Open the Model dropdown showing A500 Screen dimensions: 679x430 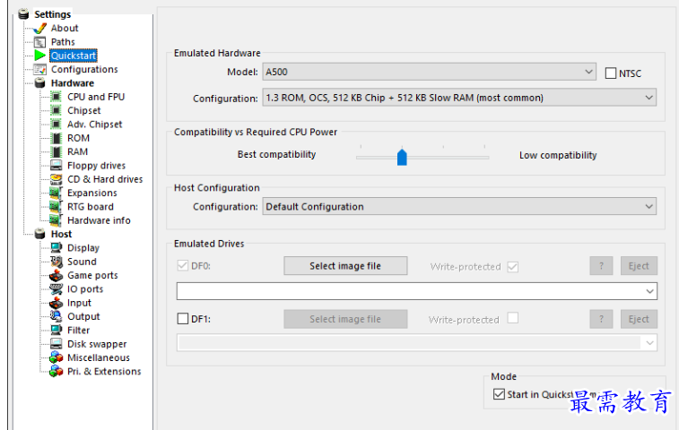(x=429, y=72)
